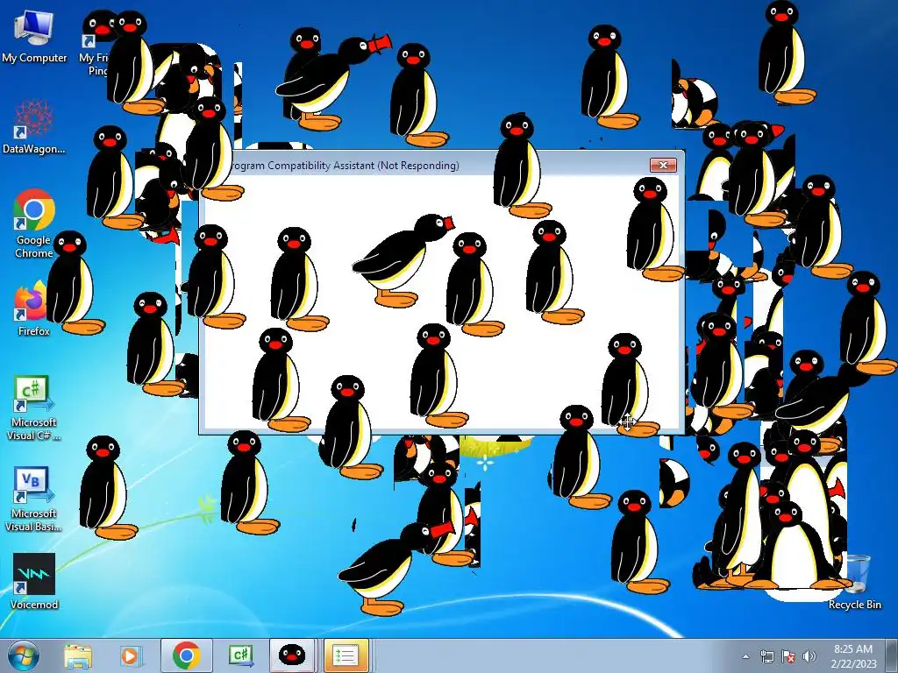Select the Recycle Bin icon
Screen dimensions: 898x673
click(x=854, y=582)
